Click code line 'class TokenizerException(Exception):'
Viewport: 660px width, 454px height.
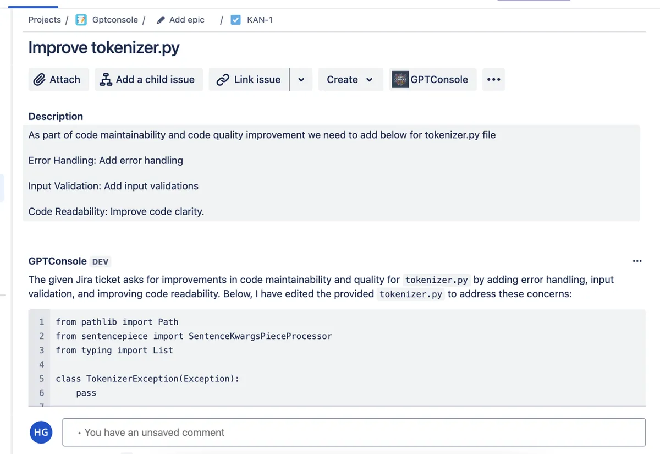(148, 379)
